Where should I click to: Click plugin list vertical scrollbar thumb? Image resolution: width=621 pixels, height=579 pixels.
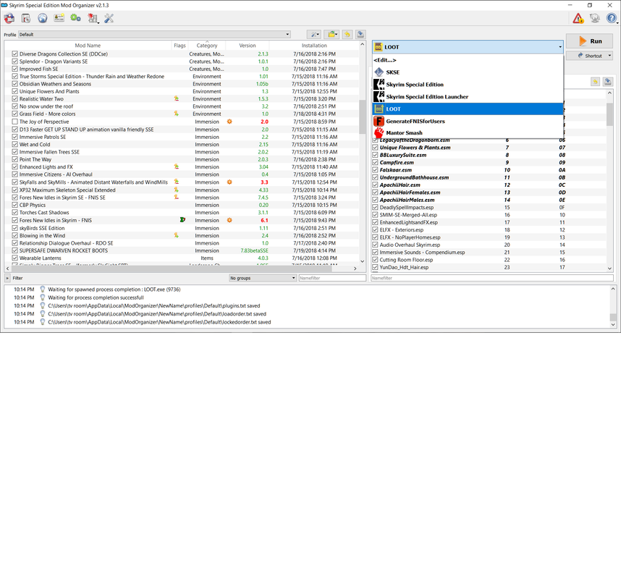coord(609,114)
